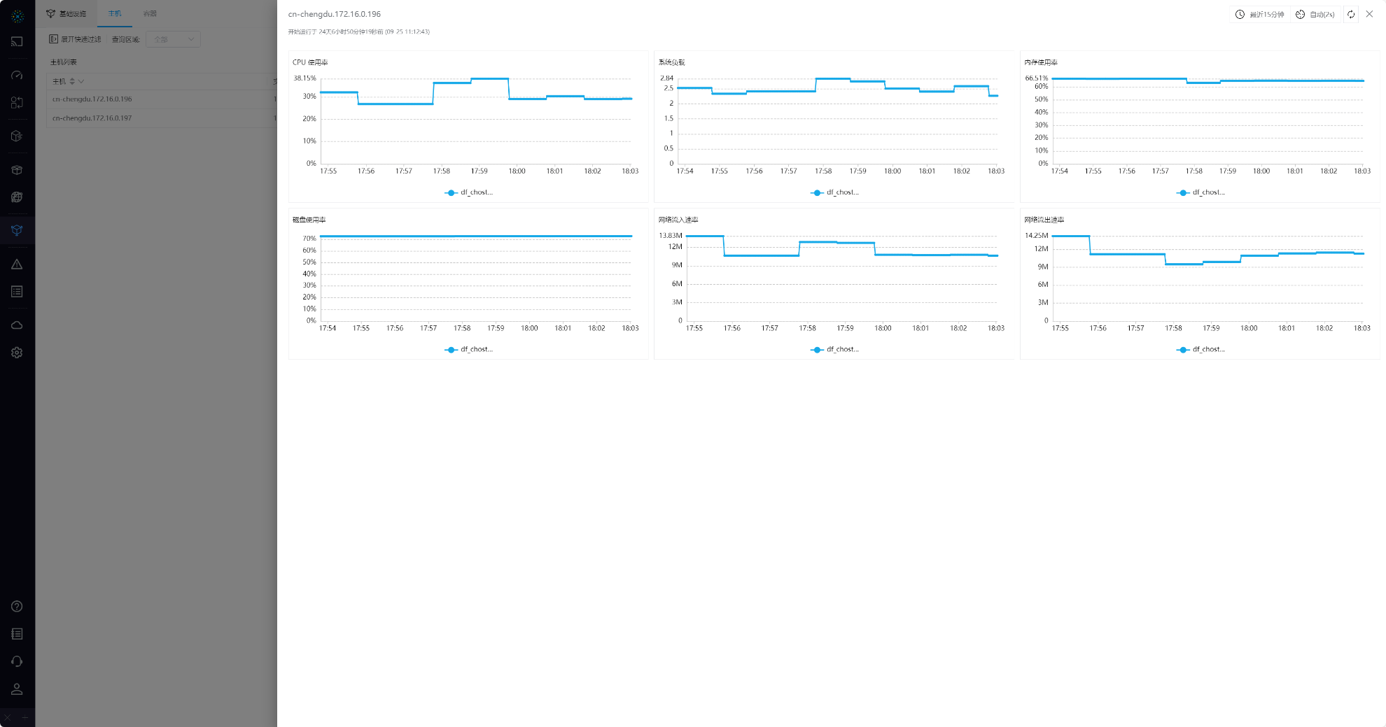Open the settings gear in sidebar
Image resolution: width=1386 pixels, height=727 pixels.
coord(17,353)
